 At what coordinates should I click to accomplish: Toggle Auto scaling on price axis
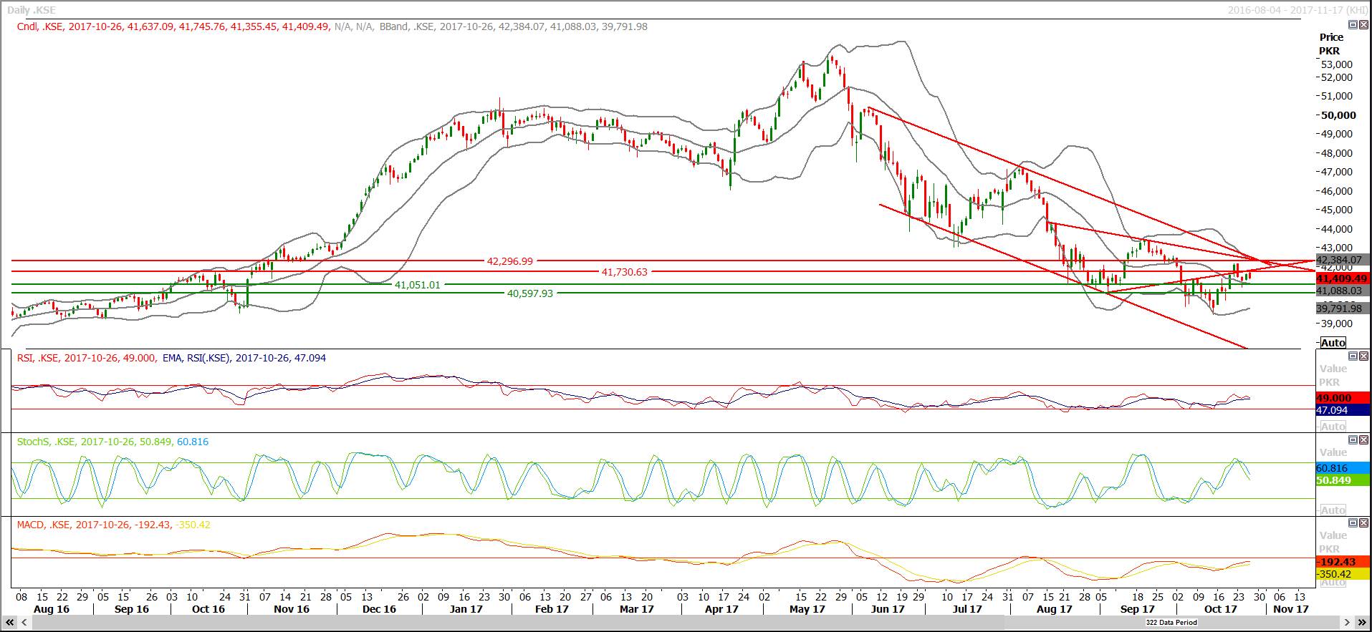(1333, 343)
